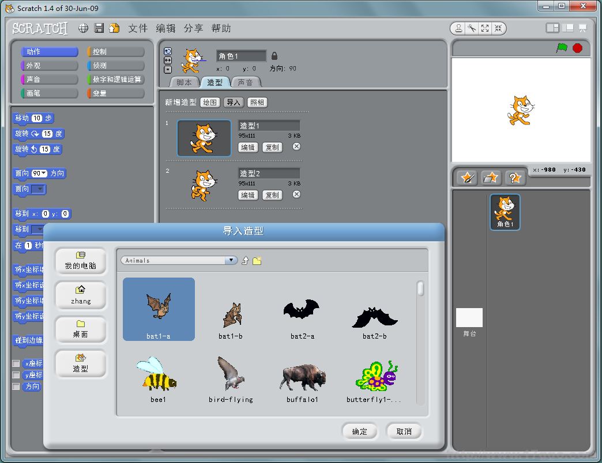Select the buffalo1 costume thumbnail

pos(302,380)
